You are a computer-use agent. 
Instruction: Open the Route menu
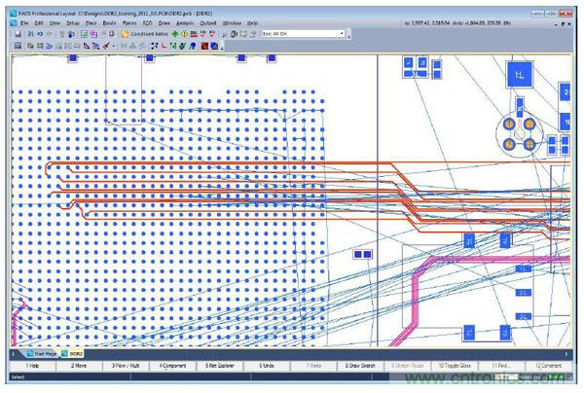(112, 21)
